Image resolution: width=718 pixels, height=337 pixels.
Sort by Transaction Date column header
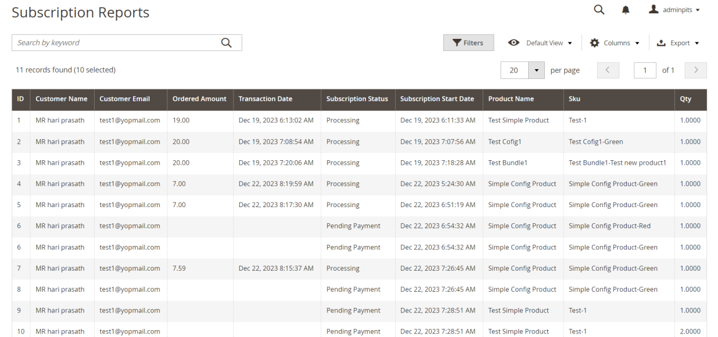click(265, 99)
